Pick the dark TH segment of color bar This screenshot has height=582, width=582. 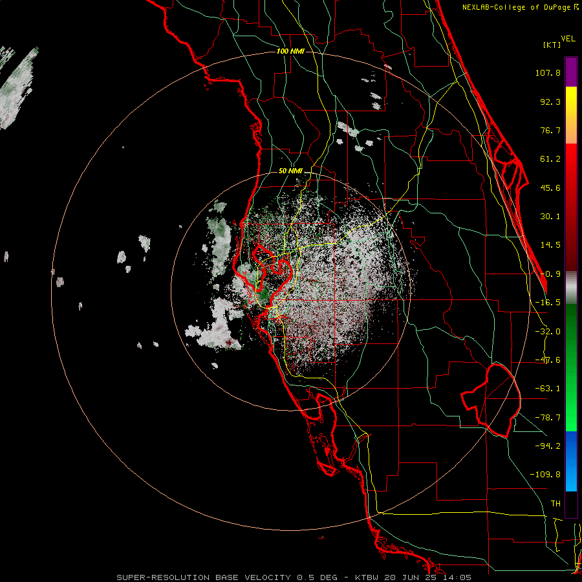(571, 504)
